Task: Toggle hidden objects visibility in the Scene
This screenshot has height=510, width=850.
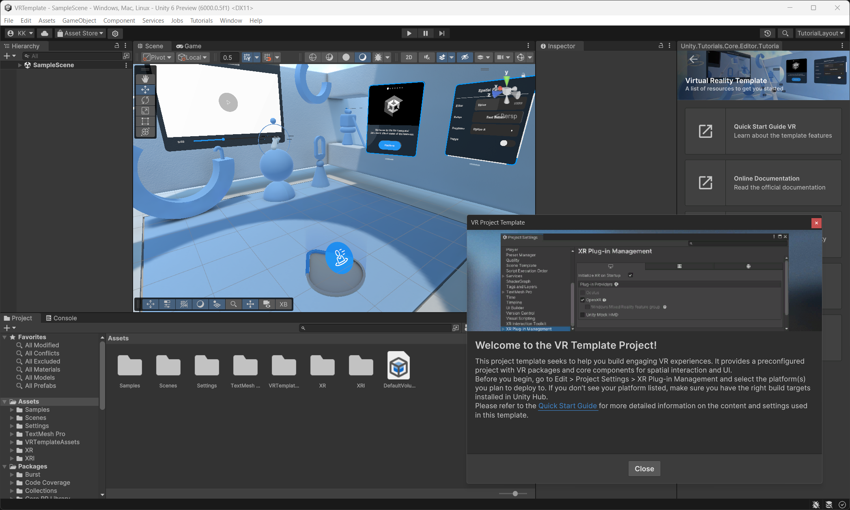Action: click(465, 57)
